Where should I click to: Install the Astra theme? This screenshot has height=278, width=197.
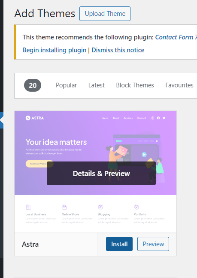(119, 244)
